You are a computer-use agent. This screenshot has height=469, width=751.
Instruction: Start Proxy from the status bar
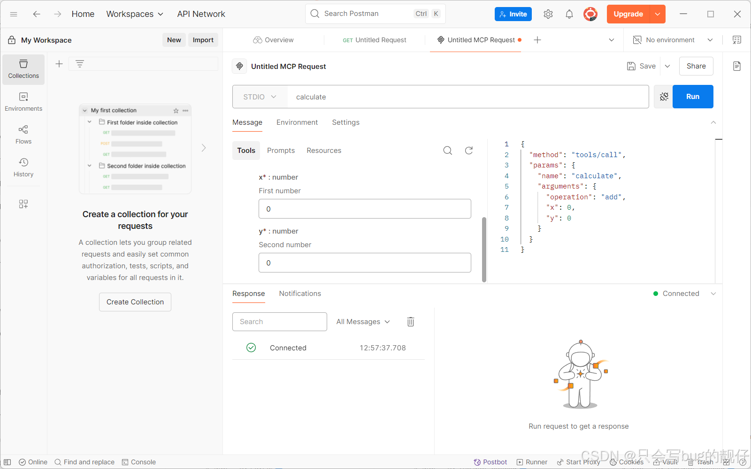[x=578, y=462]
